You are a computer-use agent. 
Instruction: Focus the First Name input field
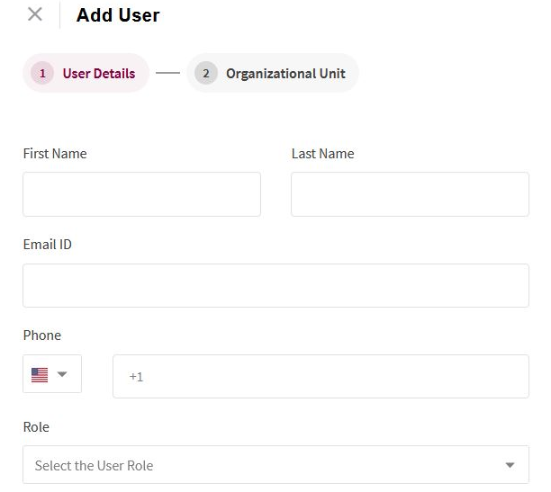click(x=141, y=194)
